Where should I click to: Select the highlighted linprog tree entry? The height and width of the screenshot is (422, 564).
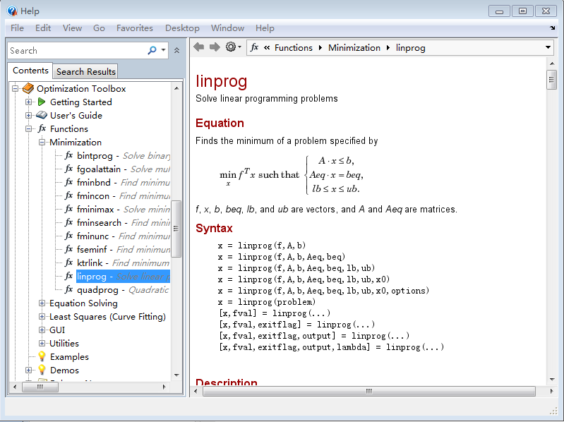pyautogui.click(x=123, y=277)
